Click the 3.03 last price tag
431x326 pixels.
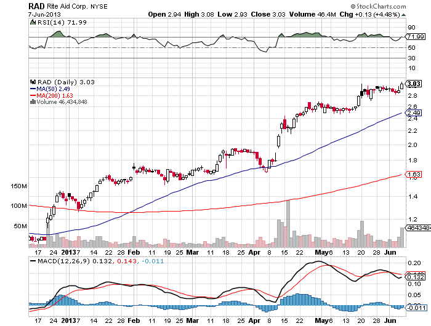(x=414, y=84)
